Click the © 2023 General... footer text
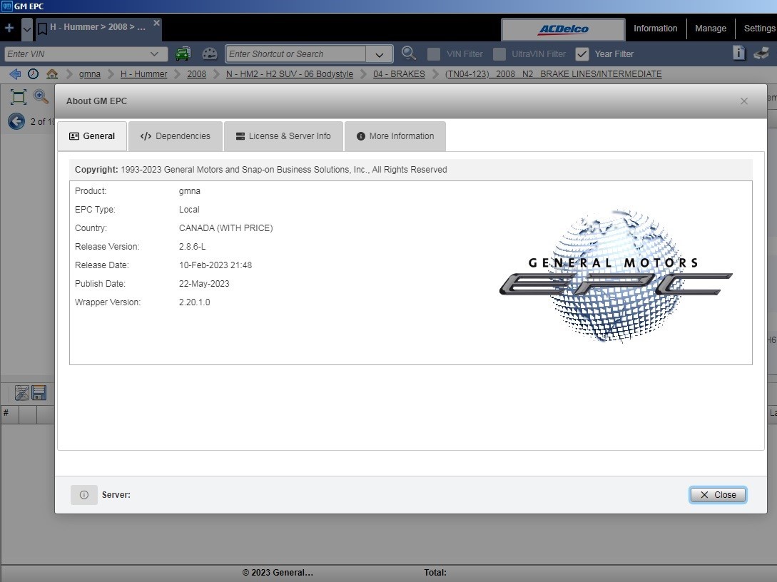Screen dimensions: 777x582 click(x=278, y=573)
